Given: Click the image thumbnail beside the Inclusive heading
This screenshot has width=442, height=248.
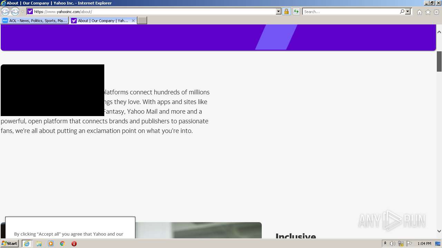Looking at the screenshot, I should pyautogui.click(x=198, y=230).
